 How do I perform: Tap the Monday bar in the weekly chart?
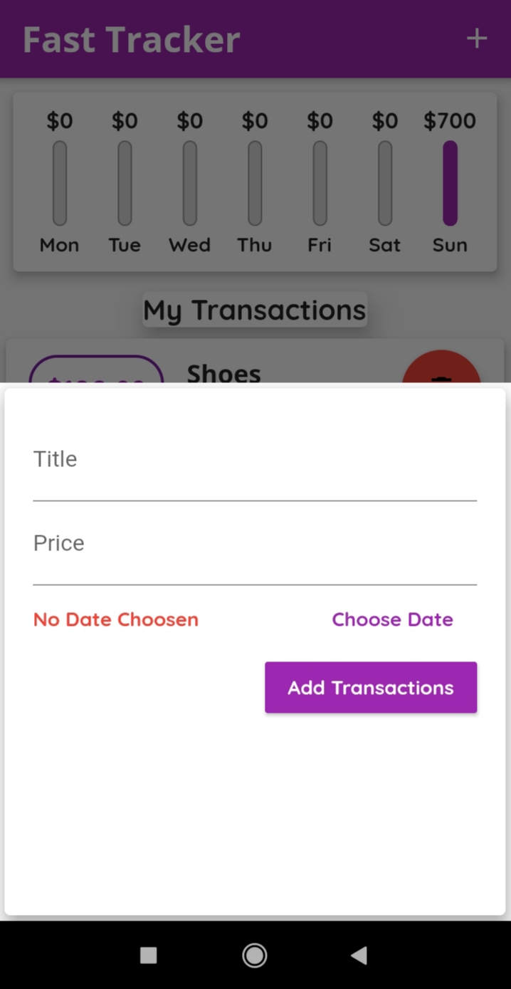(59, 182)
